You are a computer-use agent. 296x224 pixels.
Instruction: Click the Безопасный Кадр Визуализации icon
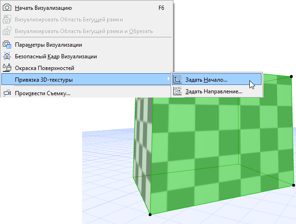pos(7,56)
